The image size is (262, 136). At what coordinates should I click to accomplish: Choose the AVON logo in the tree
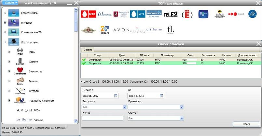(24, 110)
